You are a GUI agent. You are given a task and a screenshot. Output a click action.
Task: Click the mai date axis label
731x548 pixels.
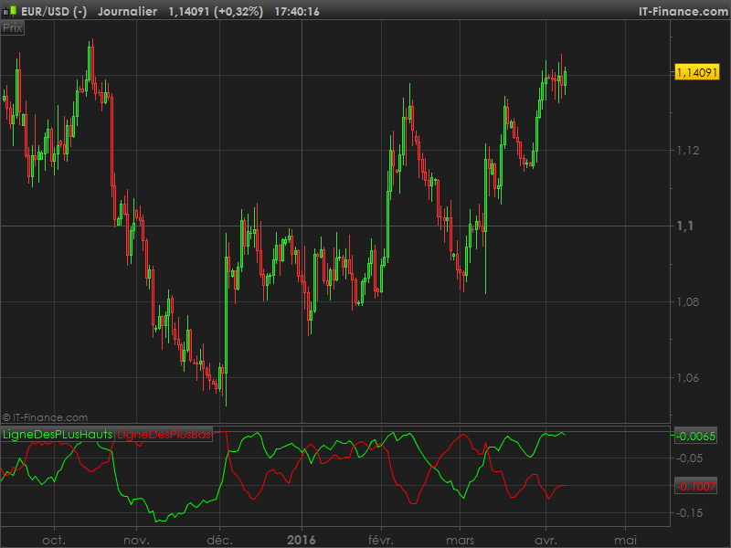pos(625,540)
